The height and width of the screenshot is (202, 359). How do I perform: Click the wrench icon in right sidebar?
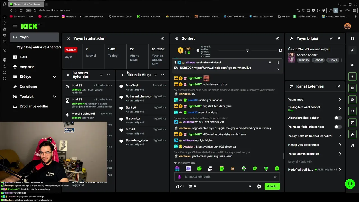tap(352, 134)
